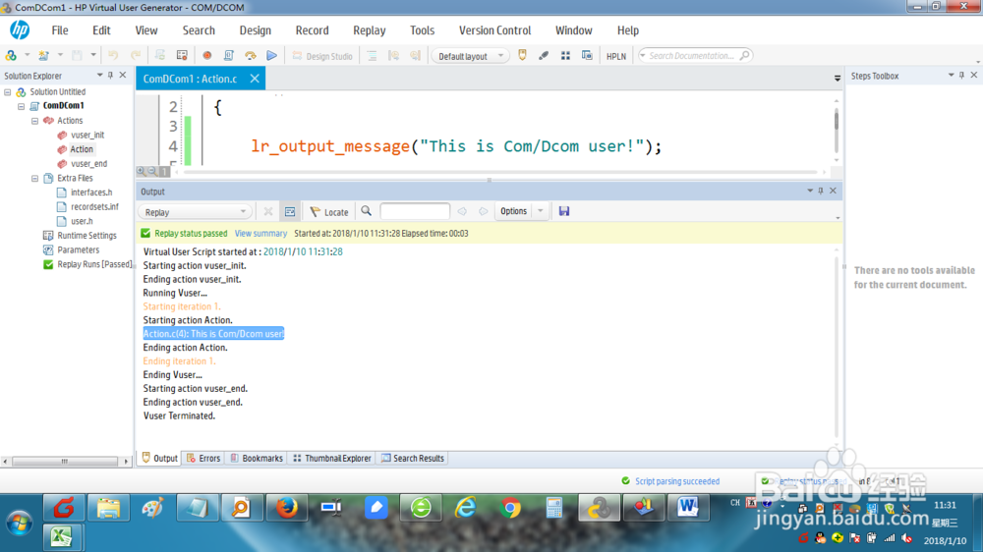983x552 pixels.
Task: Click the Chrome icon in Windows taskbar
Action: (510, 508)
